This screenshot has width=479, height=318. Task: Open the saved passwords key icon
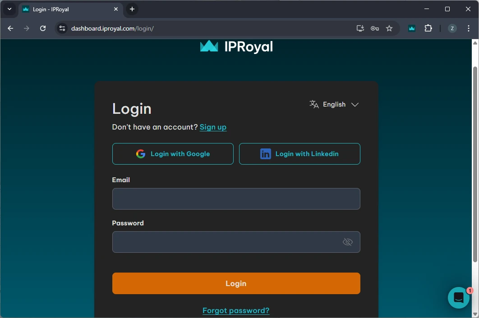point(374,28)
